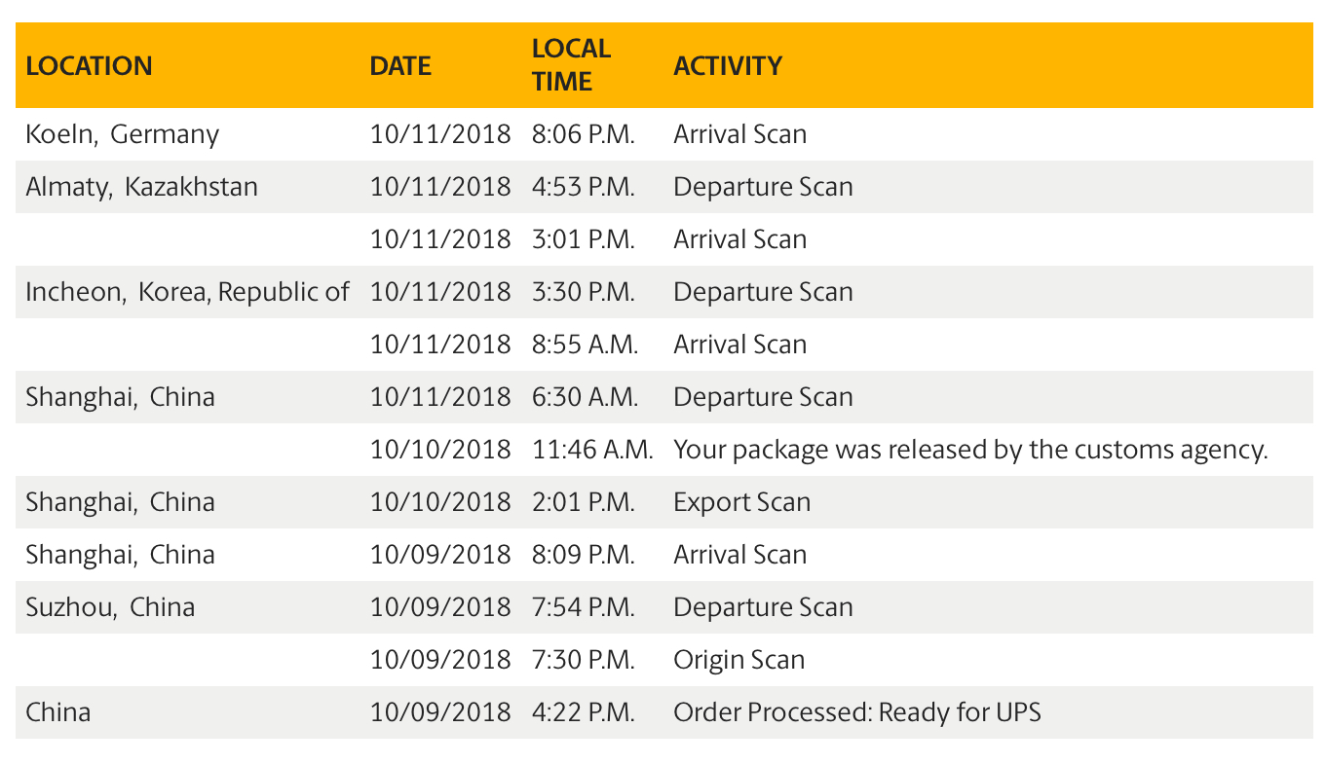Viewport: 1326px width, 764px height.
Task: Click the Almaty, Kazakhstan location entry
Action: [142, 186]
